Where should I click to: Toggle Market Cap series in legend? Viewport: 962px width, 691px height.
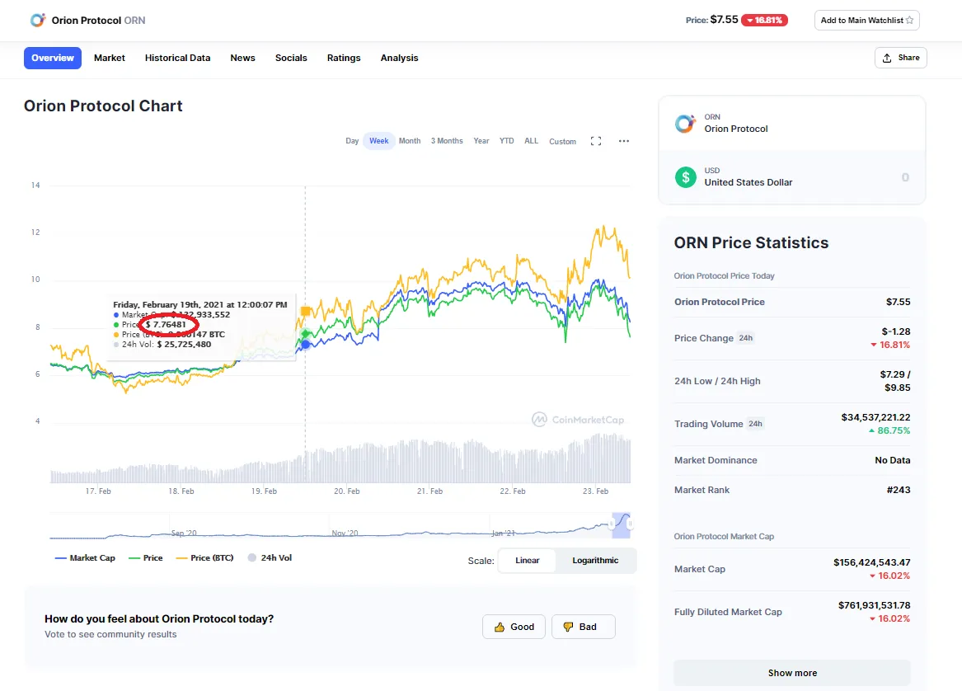click(85, 558)
